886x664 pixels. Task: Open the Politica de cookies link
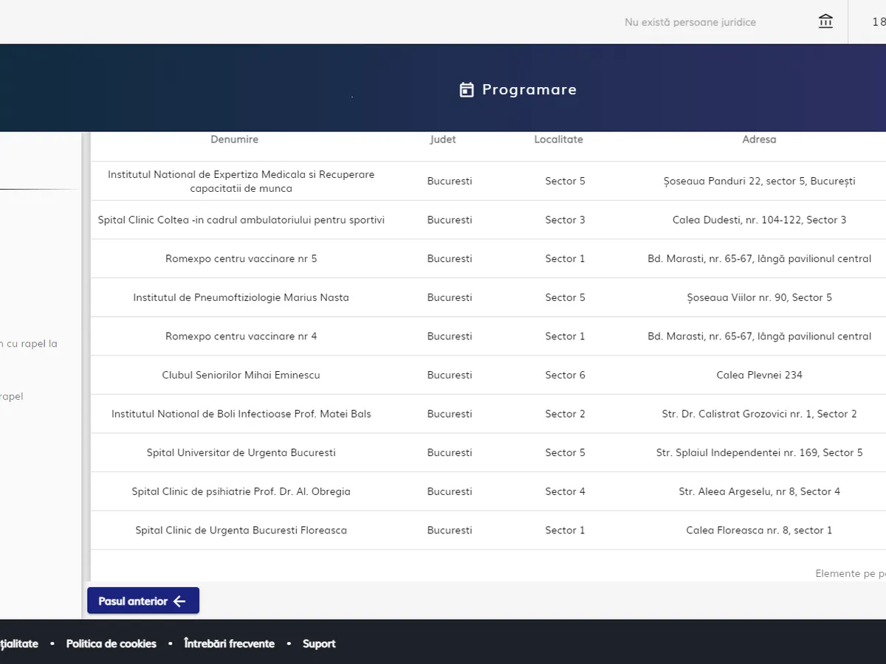(x=111, y=643)
